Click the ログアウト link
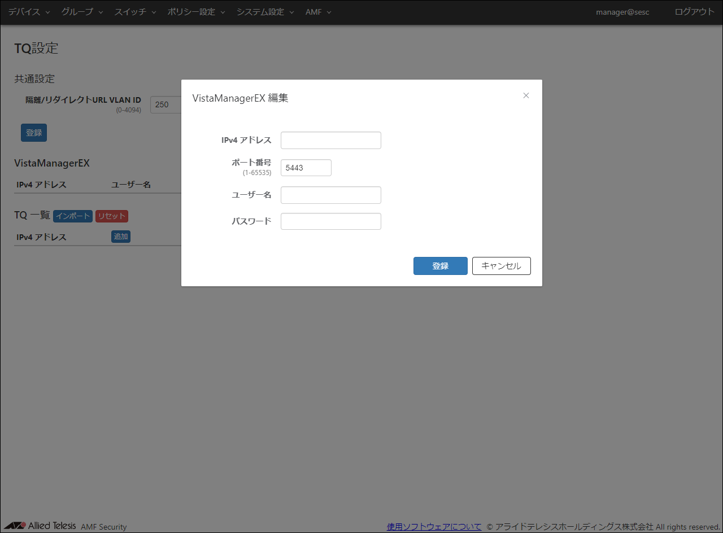 694,12
